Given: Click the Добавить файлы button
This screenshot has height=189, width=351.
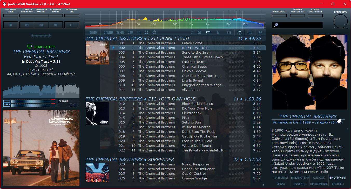Looking at the screenshot, I should tap(41, 16).
